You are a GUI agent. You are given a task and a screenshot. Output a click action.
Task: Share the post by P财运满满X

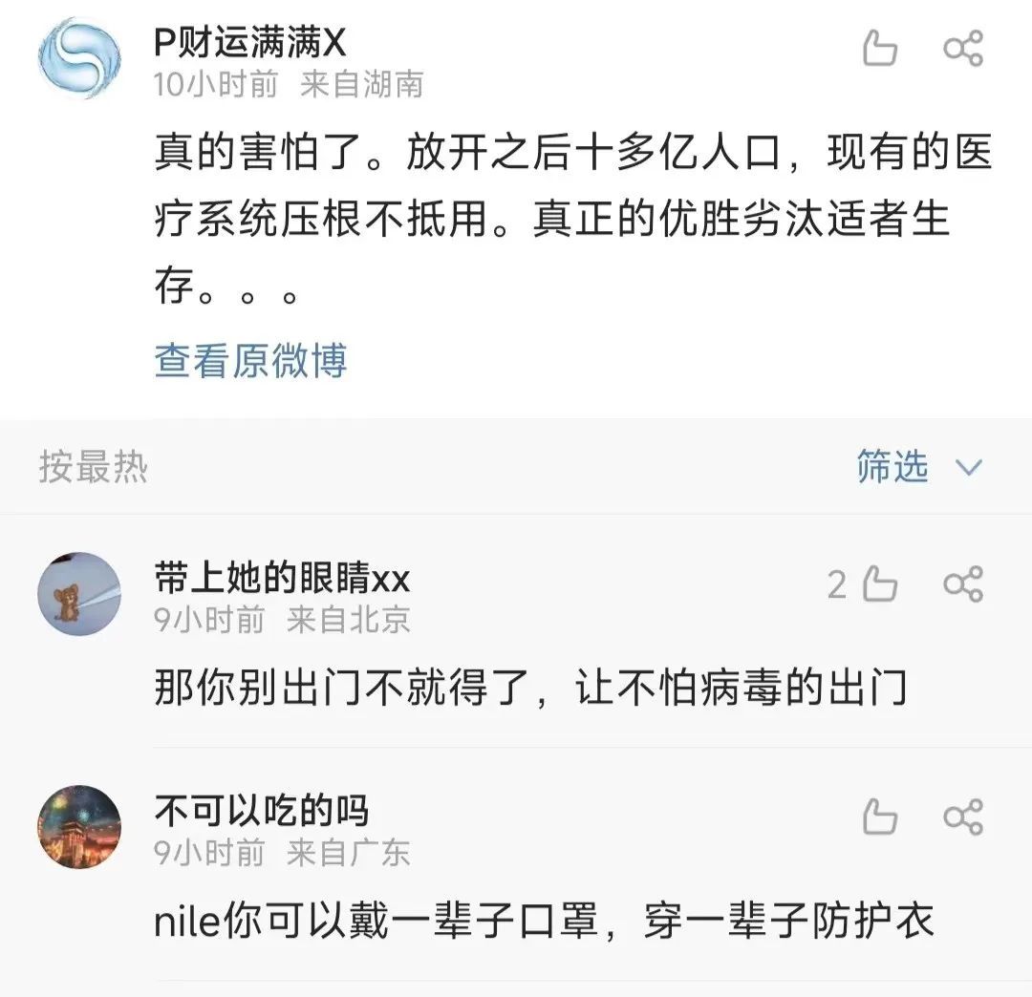962,48
